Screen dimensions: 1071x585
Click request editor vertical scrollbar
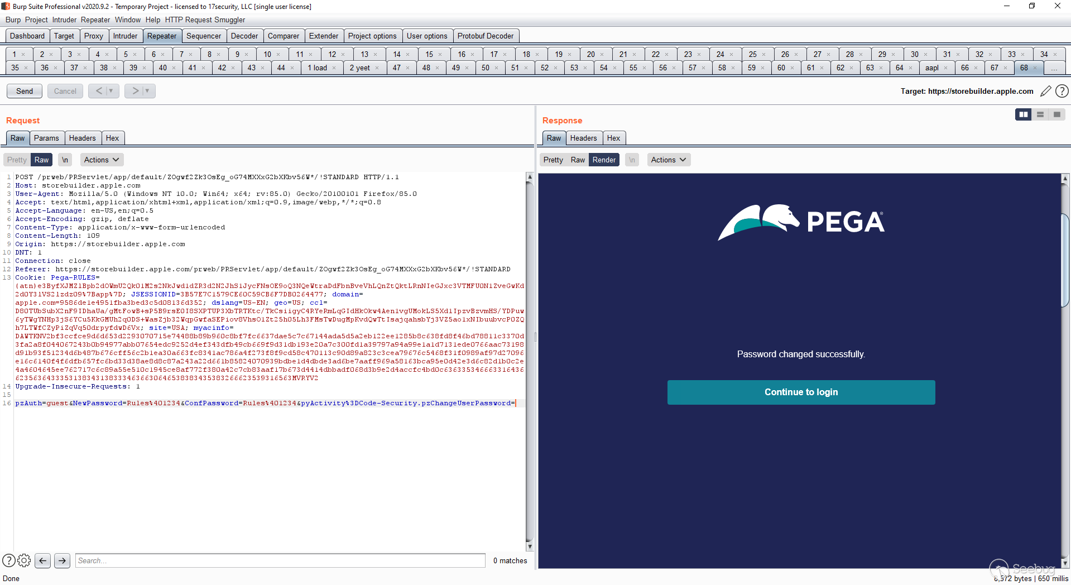pyautogui.click(x=530, y=361)
